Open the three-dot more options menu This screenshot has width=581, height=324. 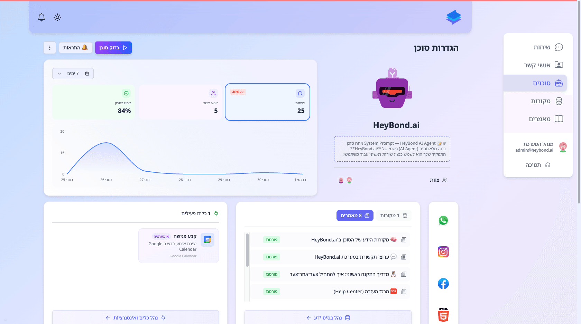[x=50, y=48]
